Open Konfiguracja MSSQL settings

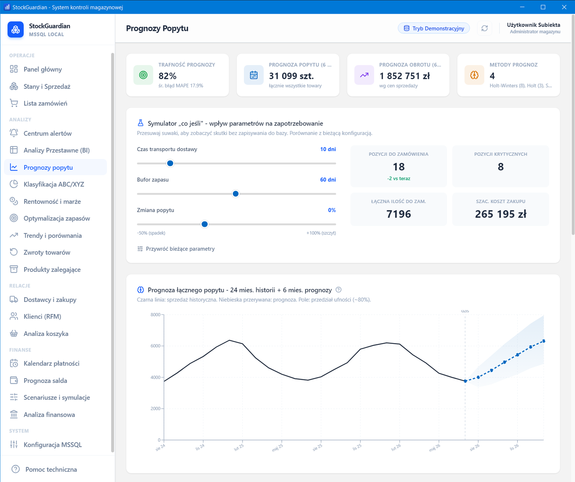[x=55, y=445]
